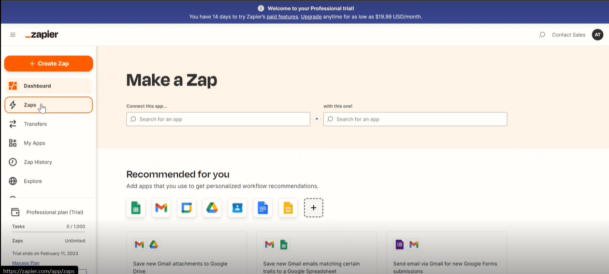Image resolution: width=609 pixels, height=274 pixels.
Task: Select the Google Slides recommended app icon
Action: point(288,208)
